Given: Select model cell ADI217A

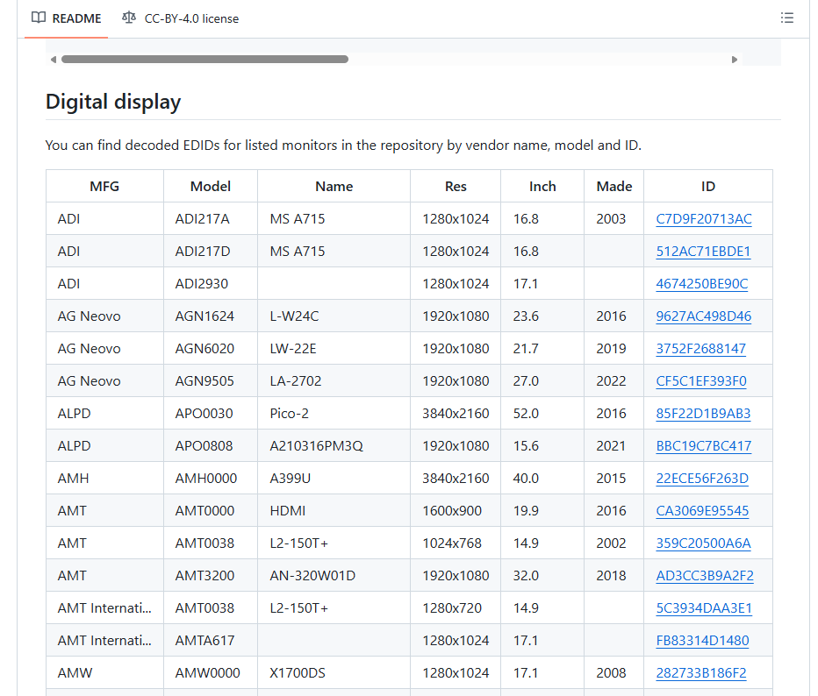Looking at the screenshot, I should [211, 219].
